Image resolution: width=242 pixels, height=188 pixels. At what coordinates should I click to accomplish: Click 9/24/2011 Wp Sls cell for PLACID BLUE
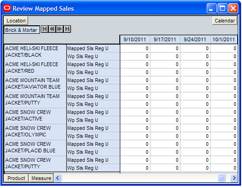point(195,152)
